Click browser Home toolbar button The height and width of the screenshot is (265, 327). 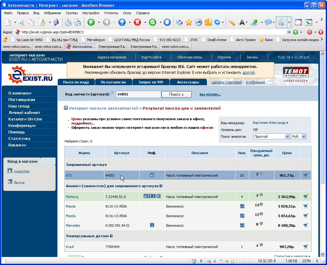coord(167,22)
